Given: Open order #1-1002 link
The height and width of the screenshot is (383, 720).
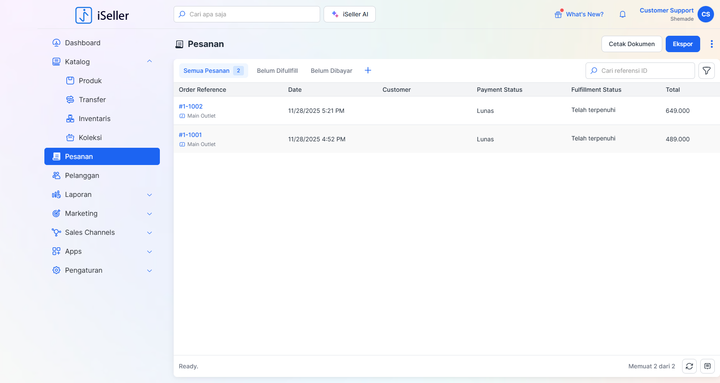Looking at the screenshot, I should coord(190,106).
